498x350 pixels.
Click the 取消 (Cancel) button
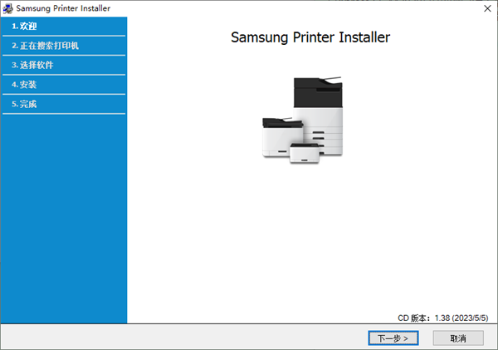458,338
